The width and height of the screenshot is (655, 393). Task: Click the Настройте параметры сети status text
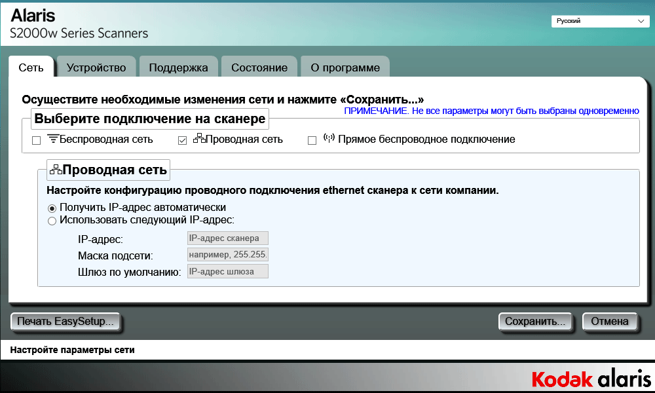(x=72, y=350)
